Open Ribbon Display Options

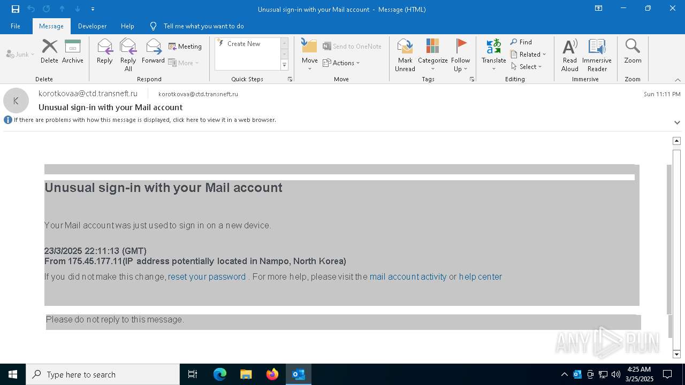coord(599,9)
